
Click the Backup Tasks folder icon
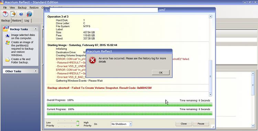6,28
